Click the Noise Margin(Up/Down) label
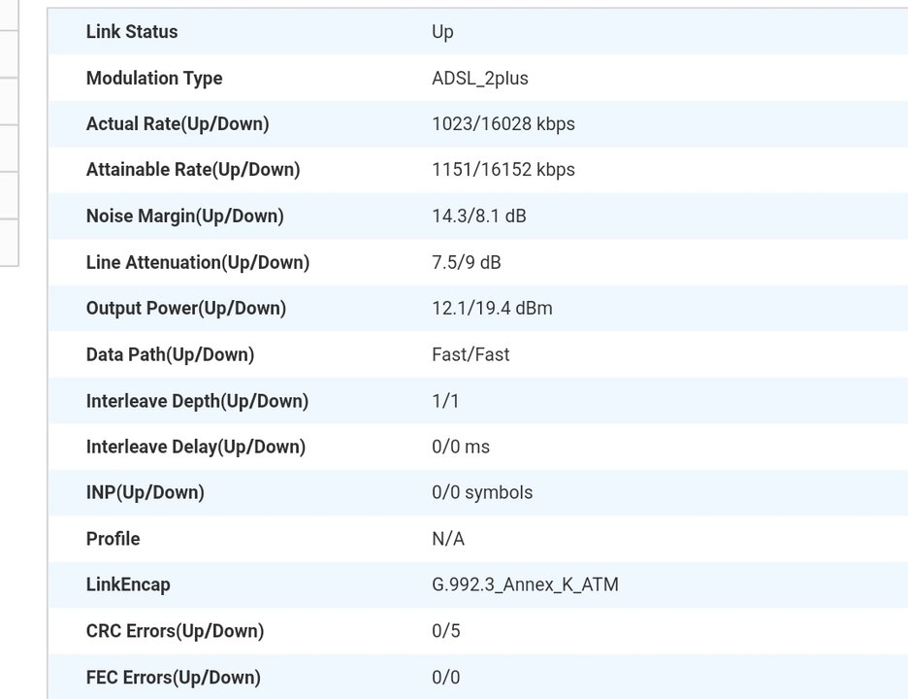Screen dimensions: 908x699 [x=184, y=216]
